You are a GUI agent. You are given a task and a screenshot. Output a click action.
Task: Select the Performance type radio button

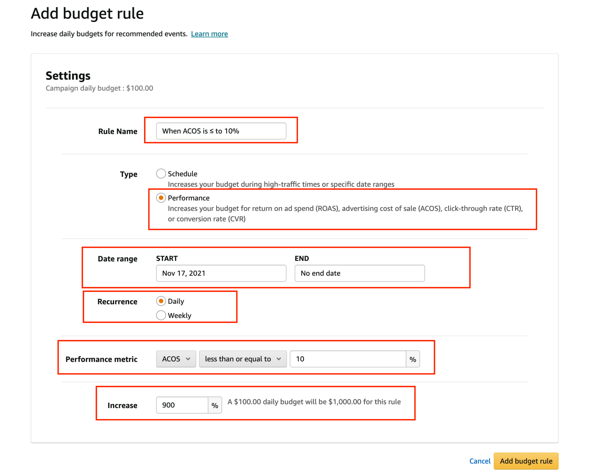pyautogui.click(x=161, y=198)
